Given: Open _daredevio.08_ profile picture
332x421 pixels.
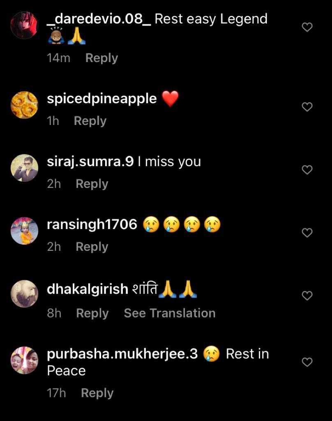Looking at the screenshot, I should 24,25.
